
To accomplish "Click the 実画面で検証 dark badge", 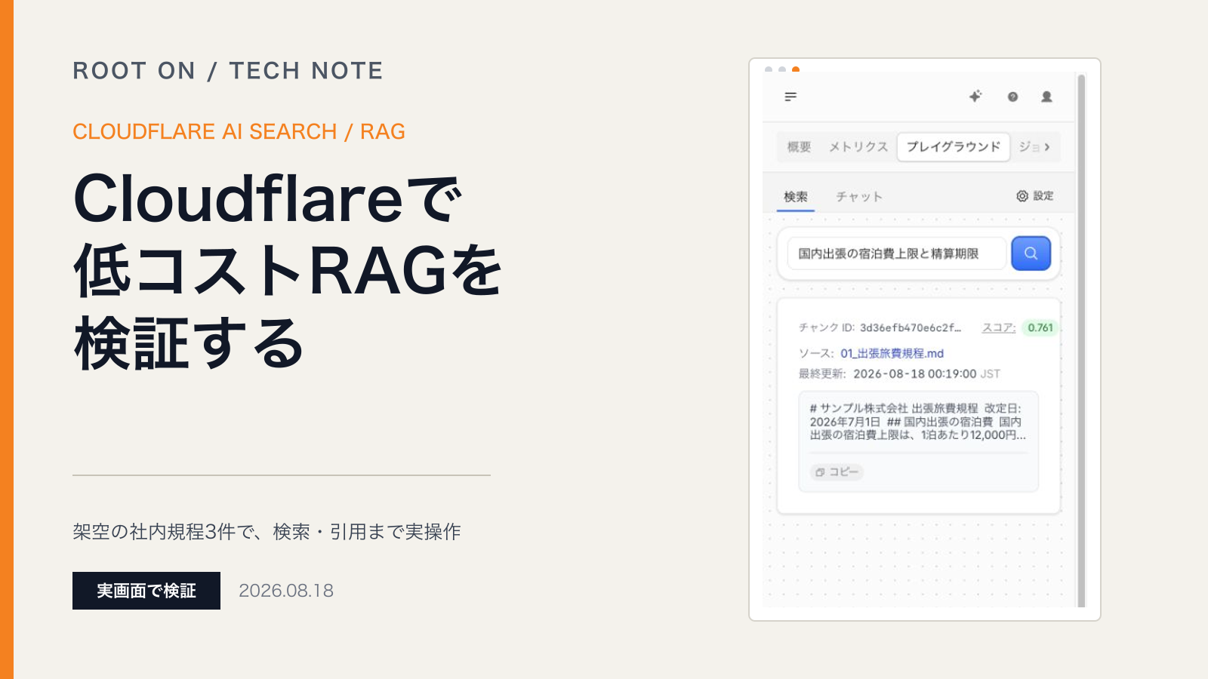I will (x=146, y=591).
